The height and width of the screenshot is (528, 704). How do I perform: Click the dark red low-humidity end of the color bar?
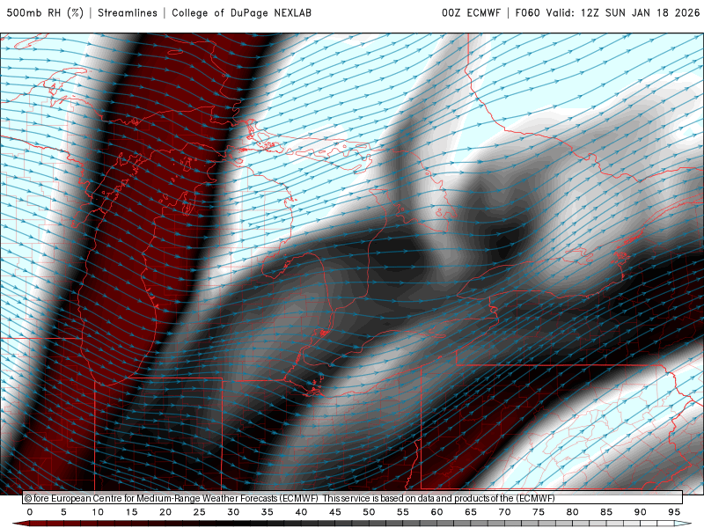(21, 524)
